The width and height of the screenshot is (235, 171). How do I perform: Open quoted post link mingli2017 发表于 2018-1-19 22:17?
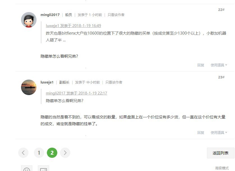[x=76, y=93]
